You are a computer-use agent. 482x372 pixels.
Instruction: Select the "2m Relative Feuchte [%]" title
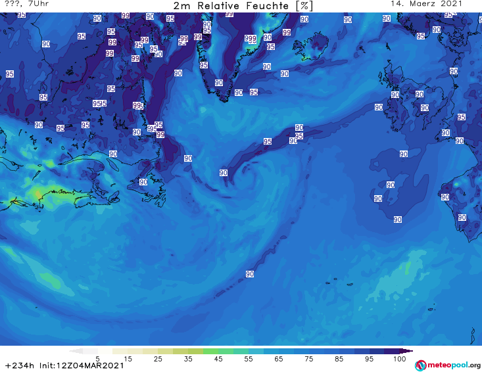(x=243, y=6)
